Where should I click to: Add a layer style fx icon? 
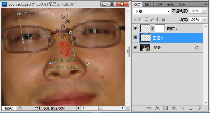coord(157,108)
